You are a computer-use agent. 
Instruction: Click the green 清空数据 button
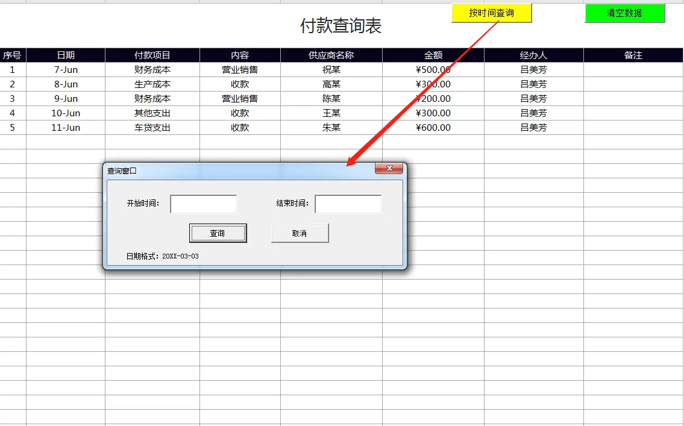624,13
